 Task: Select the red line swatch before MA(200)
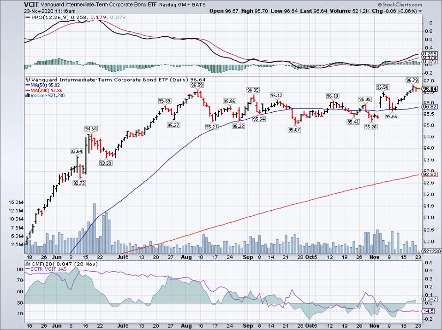28,91
